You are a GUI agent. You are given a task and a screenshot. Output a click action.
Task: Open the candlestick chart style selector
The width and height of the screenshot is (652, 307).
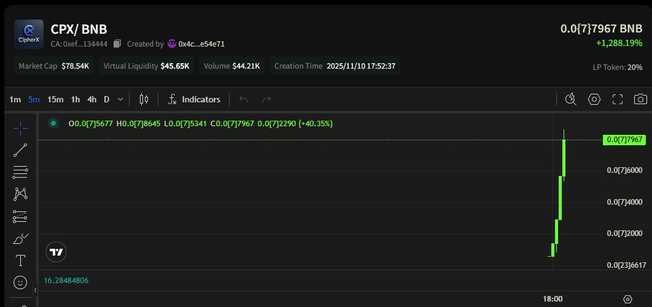144,99
